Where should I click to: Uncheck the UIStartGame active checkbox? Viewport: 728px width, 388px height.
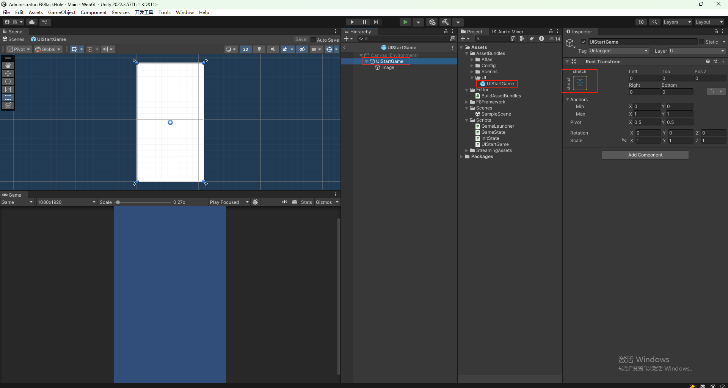[x=584, y=42]
